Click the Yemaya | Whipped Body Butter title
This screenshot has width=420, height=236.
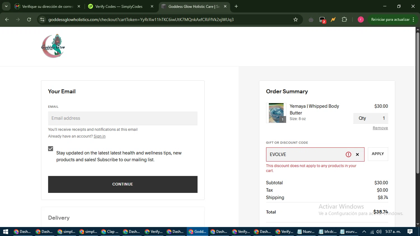pos(314,109)
